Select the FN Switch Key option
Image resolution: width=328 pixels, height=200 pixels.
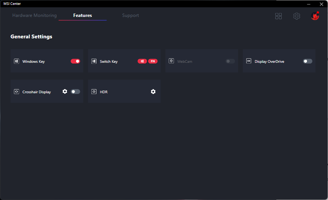pos(153,61)
